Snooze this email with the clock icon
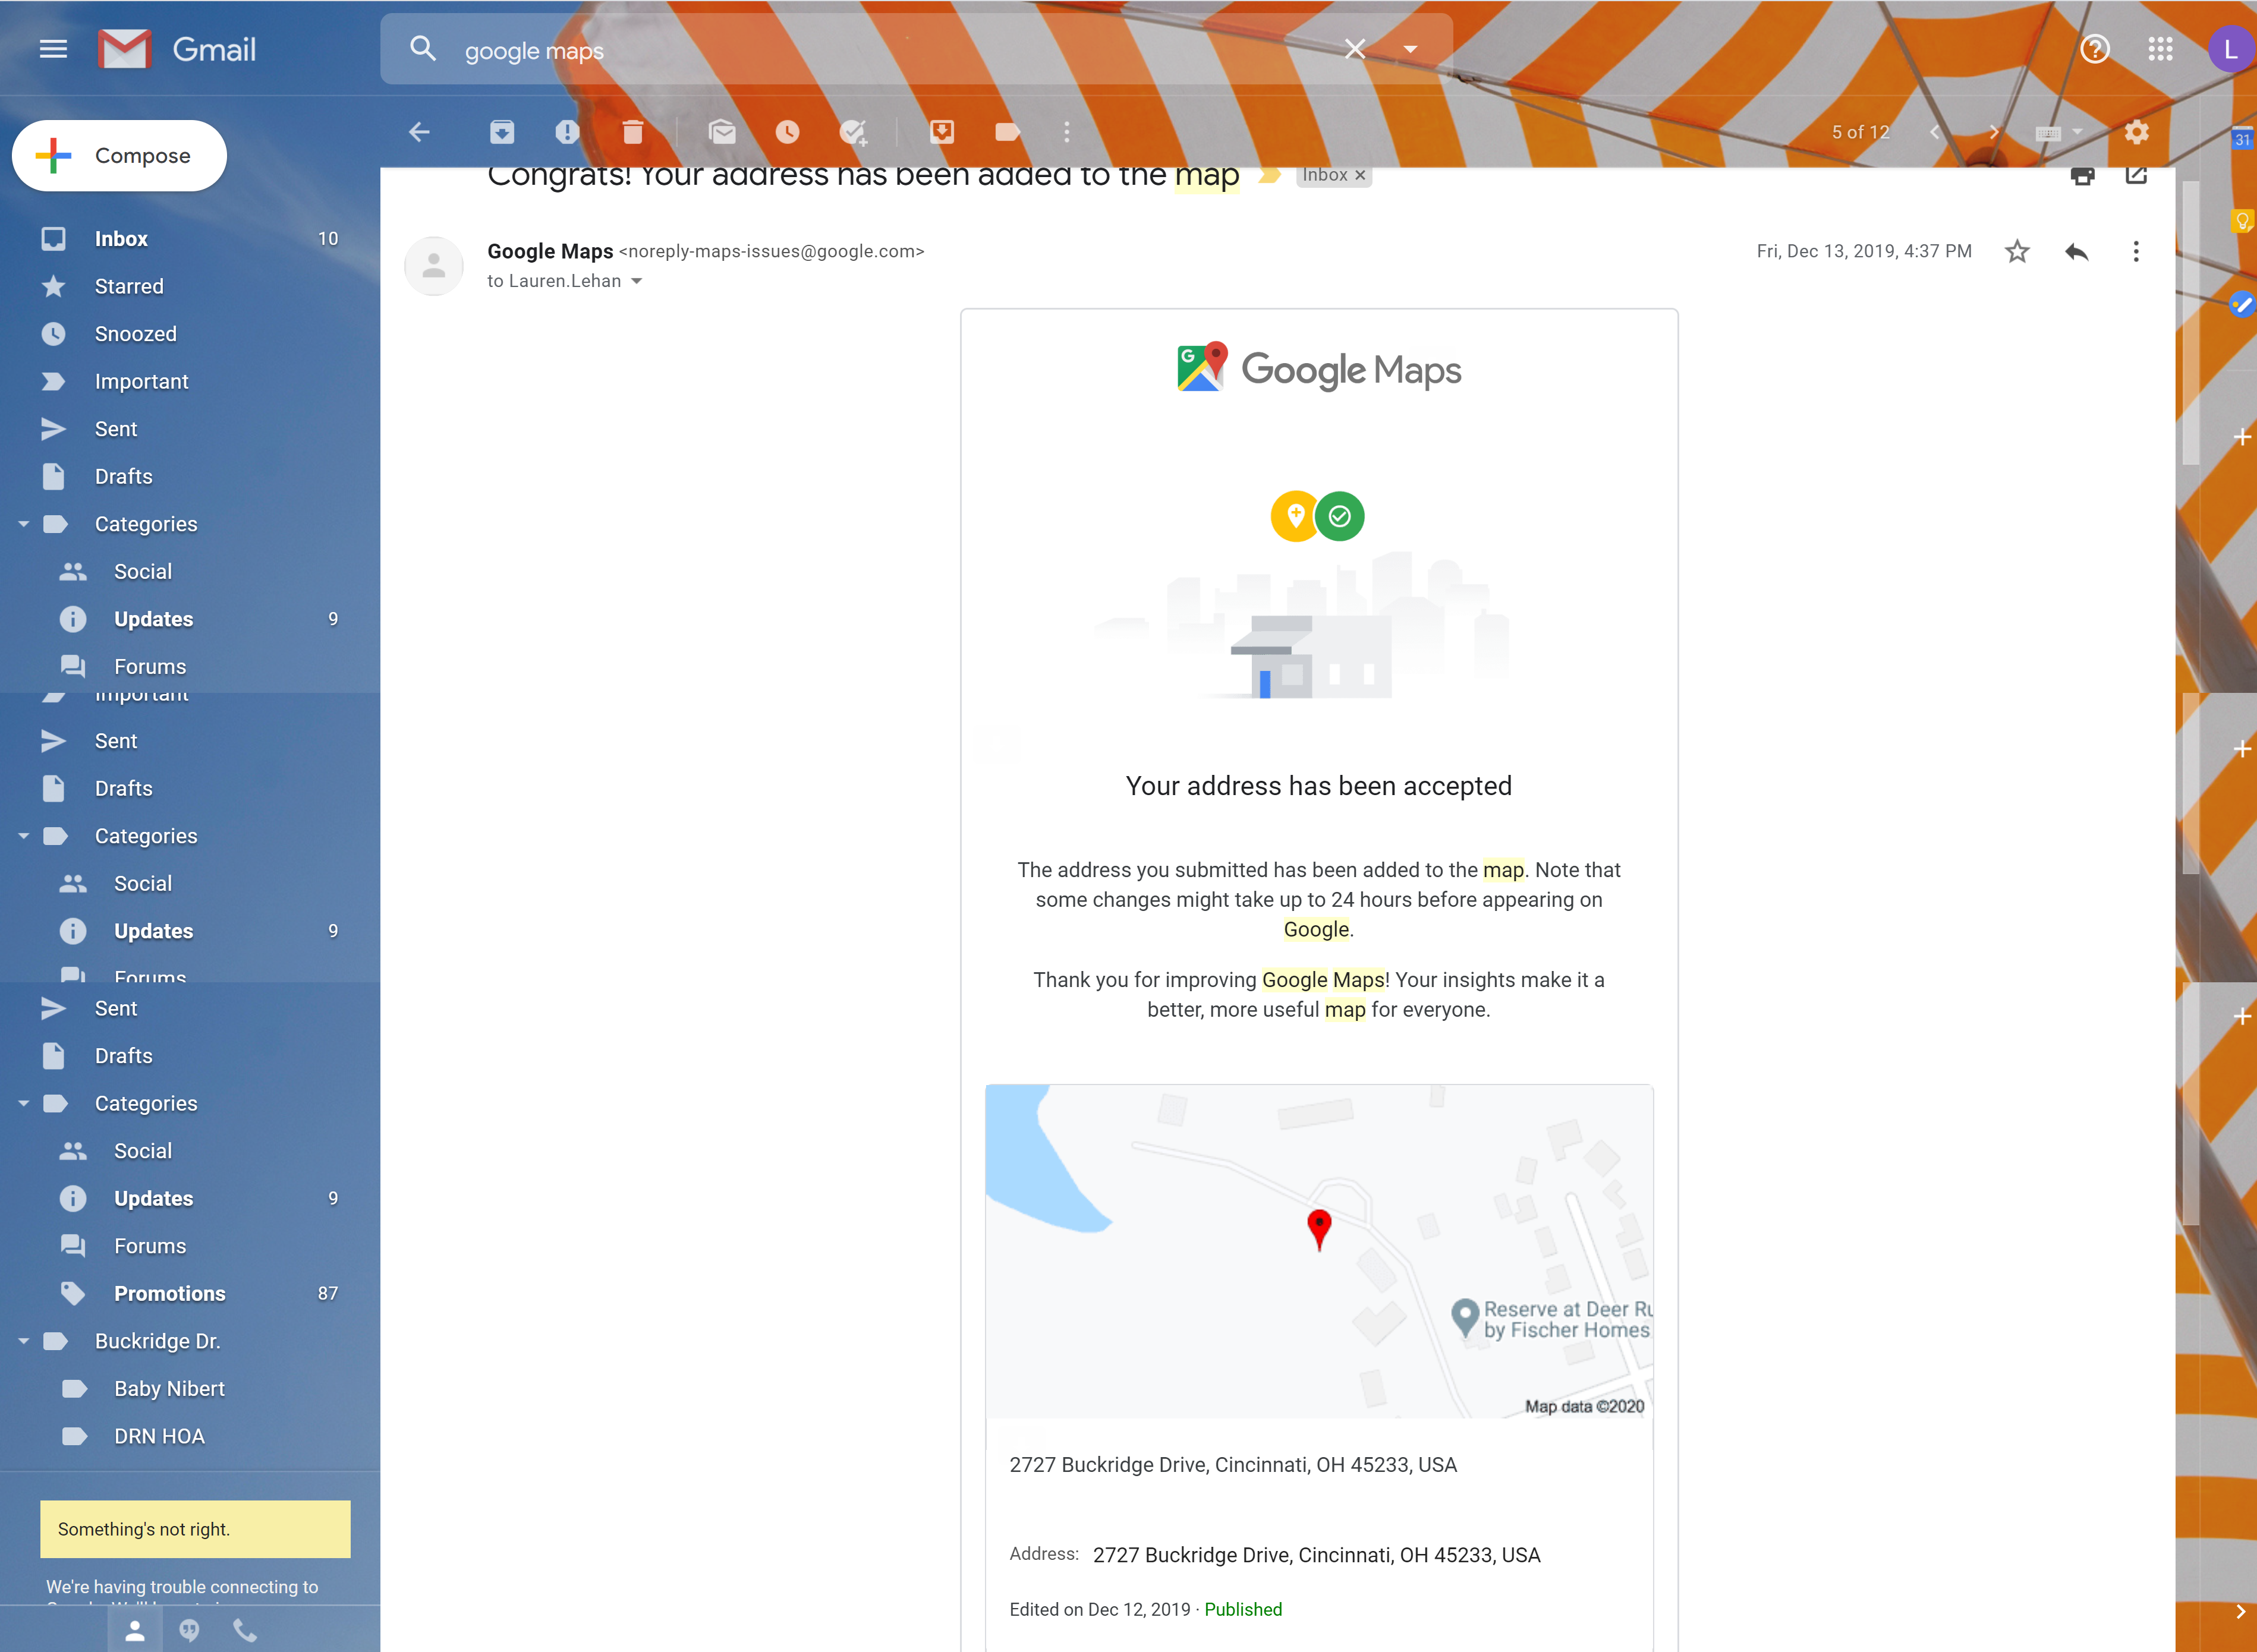2257x1652 pixels. 787,132
